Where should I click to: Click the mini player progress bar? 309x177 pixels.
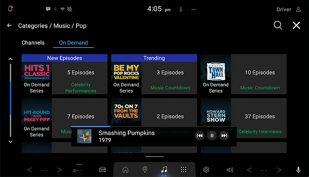pyautogui.click(x=154, y=127)
